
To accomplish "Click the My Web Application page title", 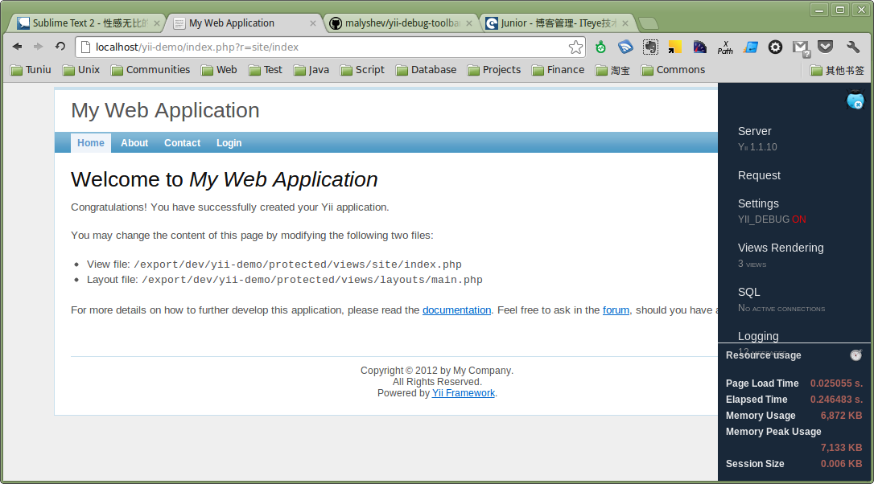I will [165, 110].
